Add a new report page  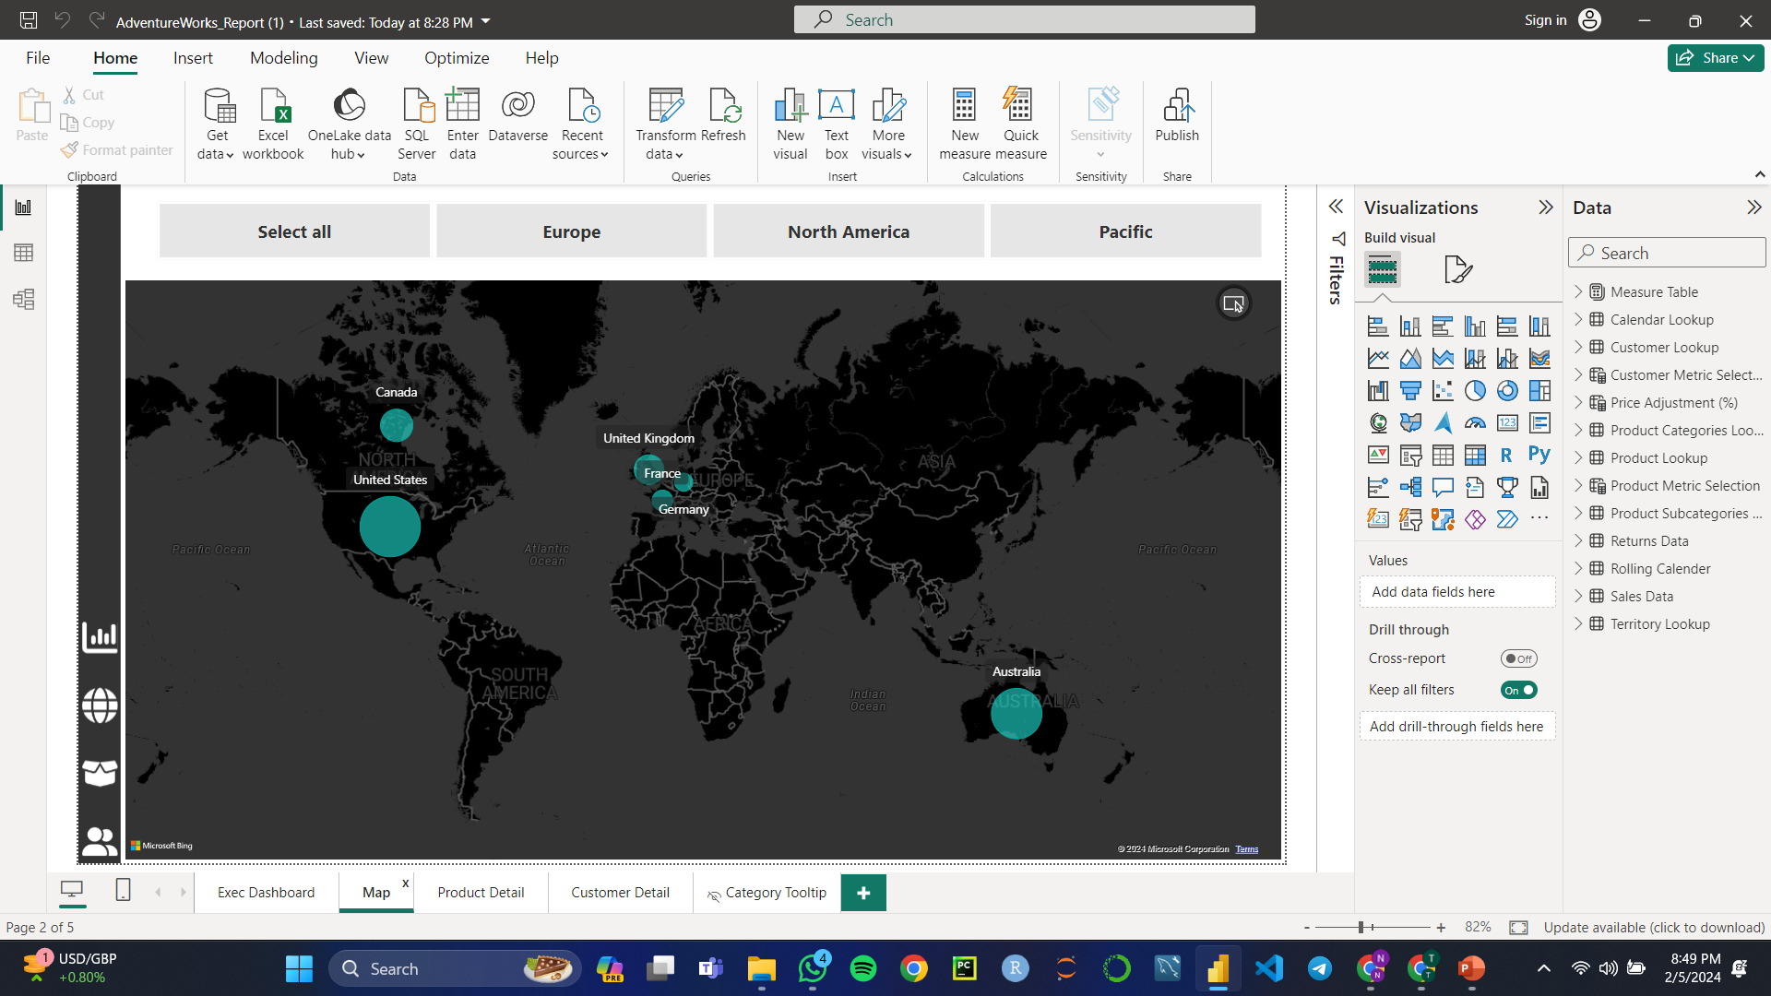[x=863, y=893]
